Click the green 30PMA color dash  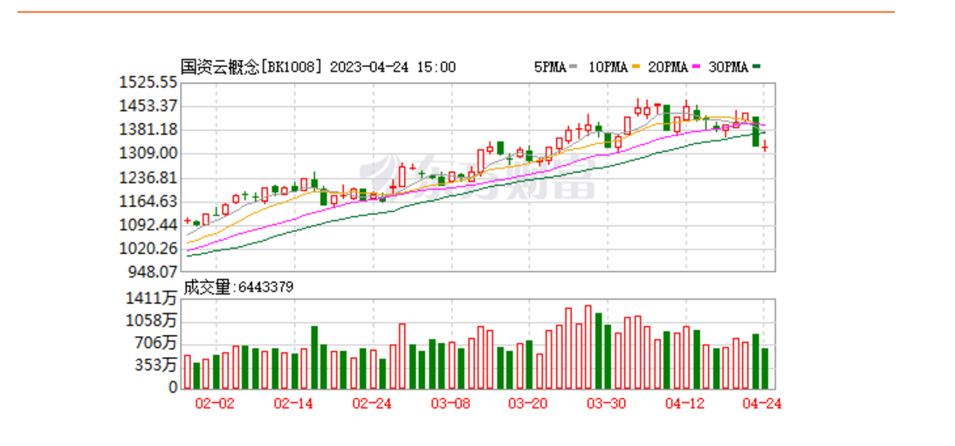click(x=757, y=67)
